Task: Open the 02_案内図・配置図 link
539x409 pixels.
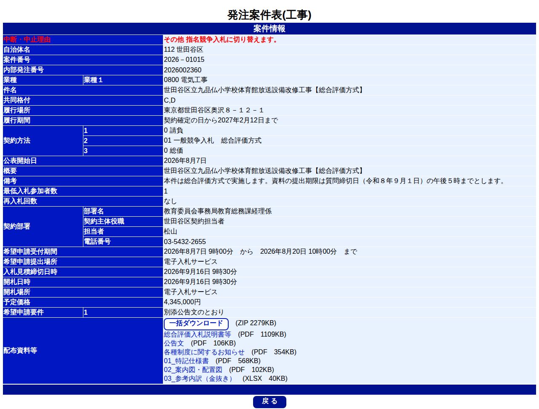Action: click(x=193, y=369)
